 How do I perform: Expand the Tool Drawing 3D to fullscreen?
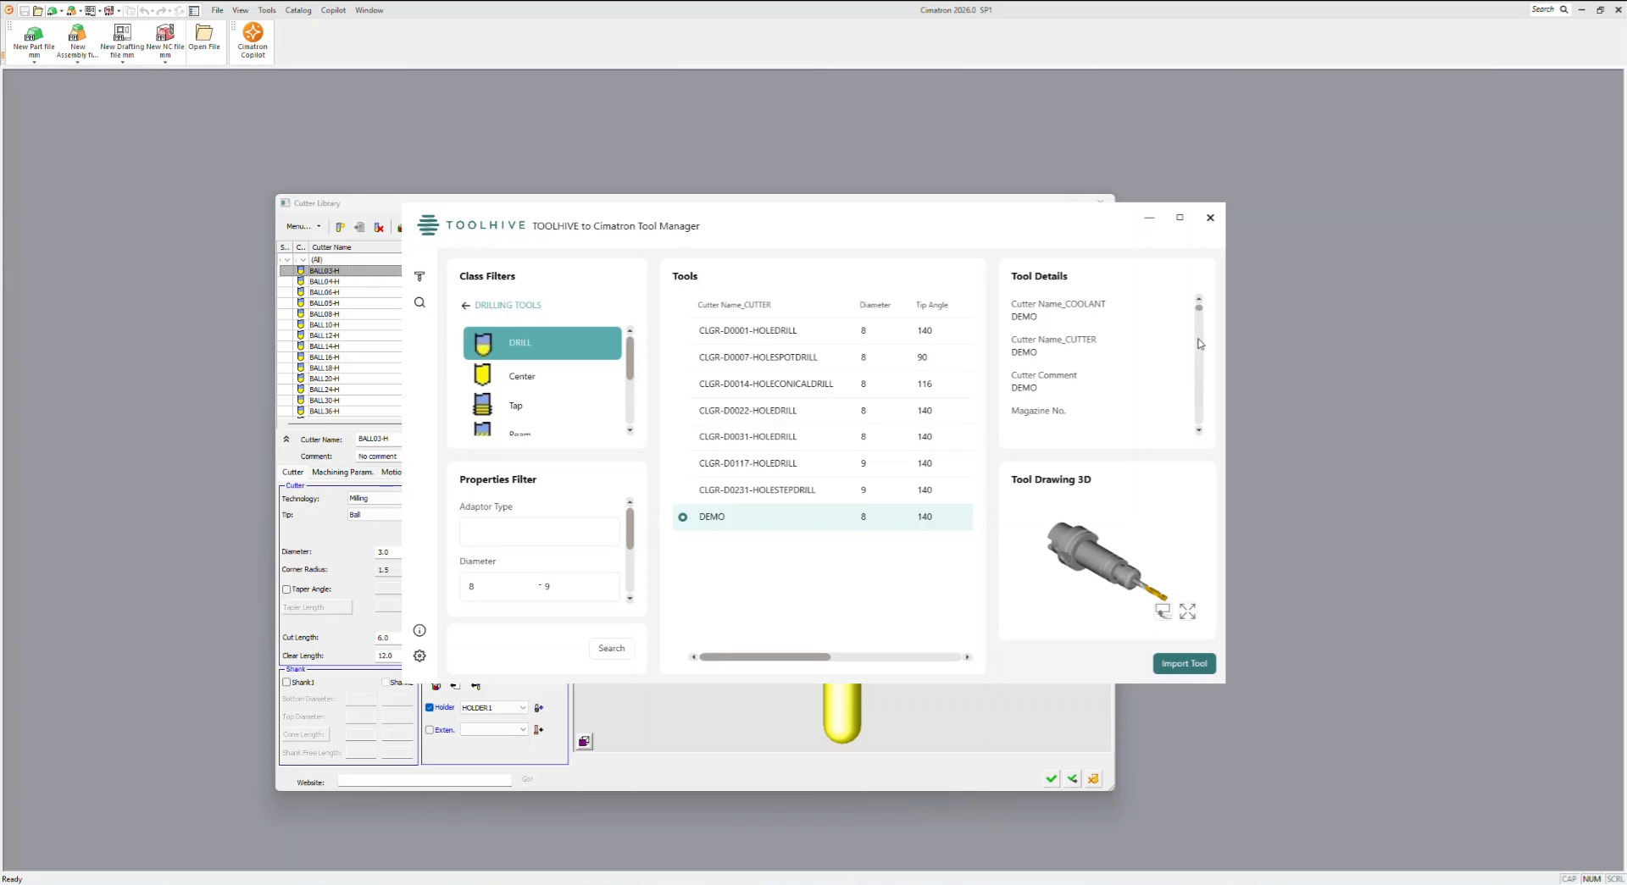point(1188,611)
